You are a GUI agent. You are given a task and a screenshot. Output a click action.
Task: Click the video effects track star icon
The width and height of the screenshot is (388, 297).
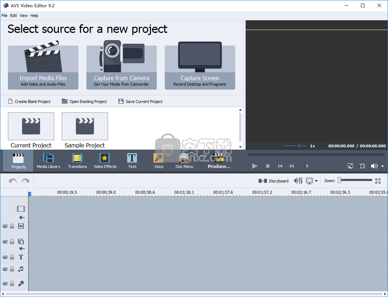[21, 226]
